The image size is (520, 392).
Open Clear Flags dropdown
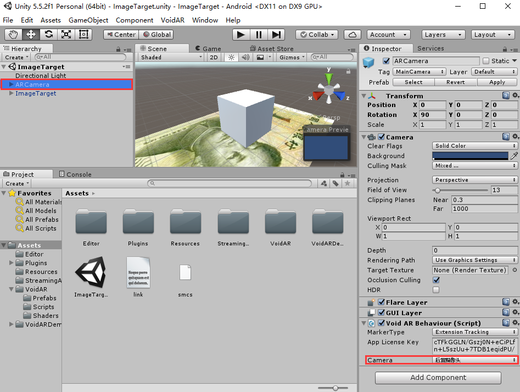click(475, 146)
